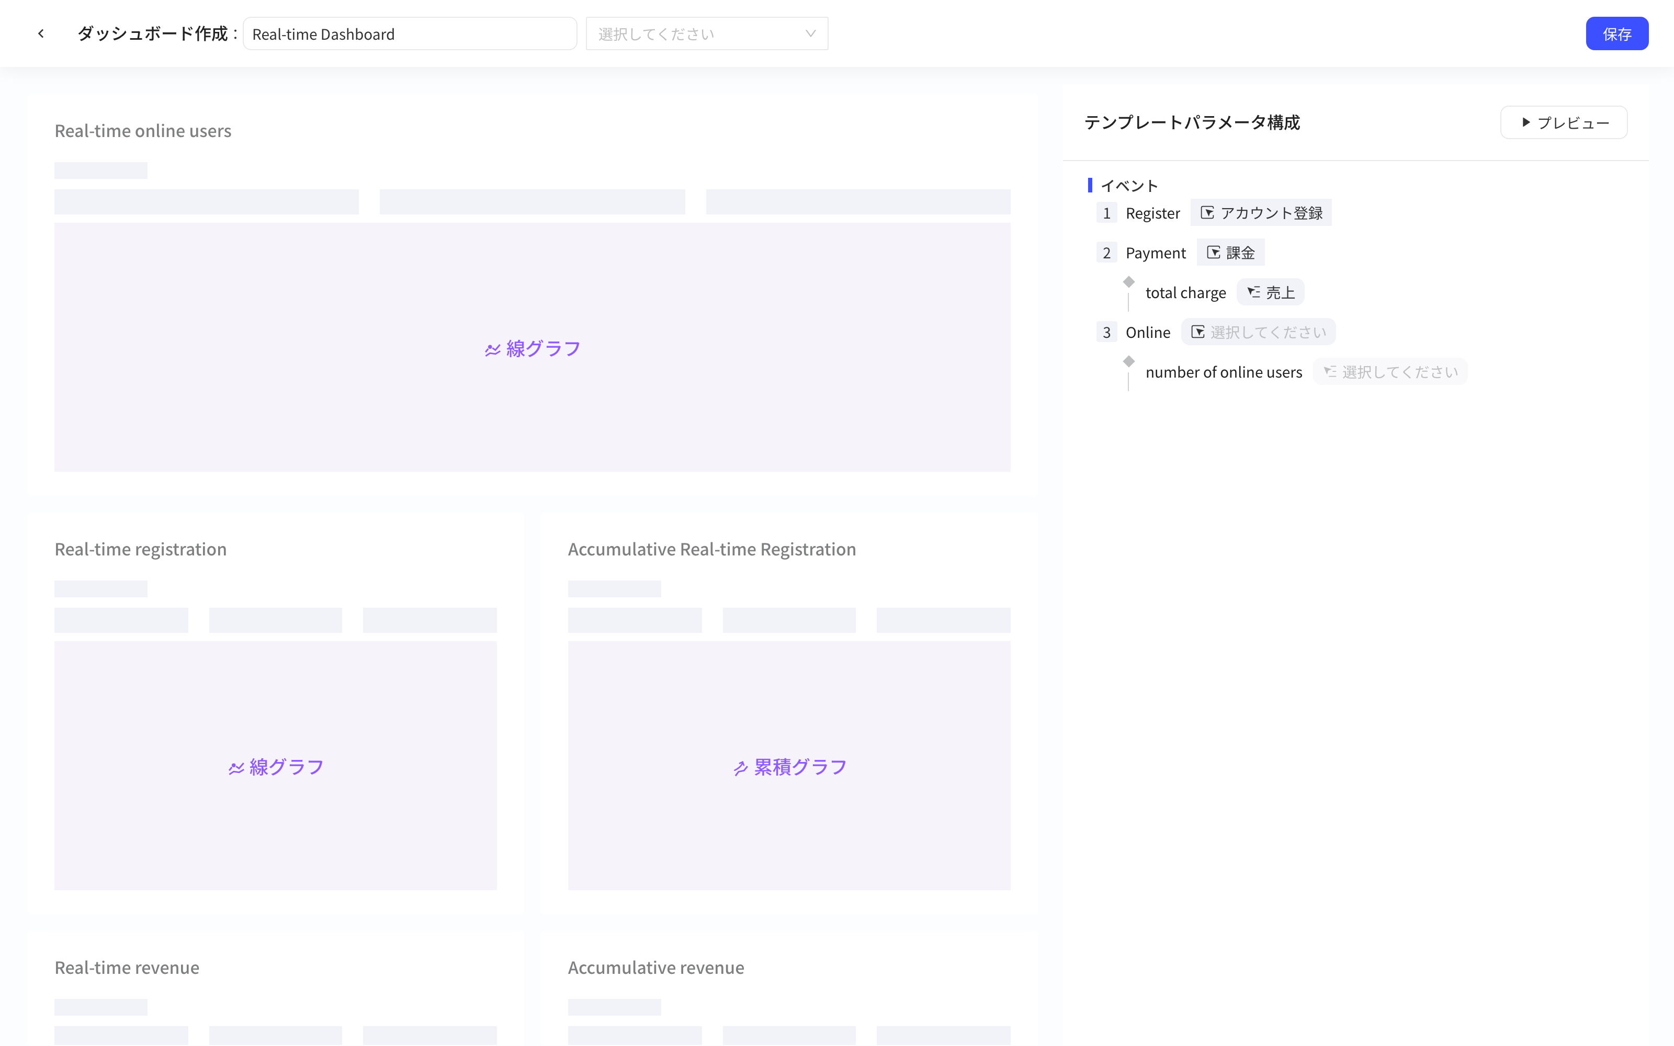
Task: Click the number 3 badge beside Online
Action: click(x=1106, y=332)
